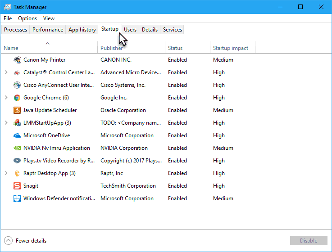Click the Snagit icon

(x=17, y=186)
